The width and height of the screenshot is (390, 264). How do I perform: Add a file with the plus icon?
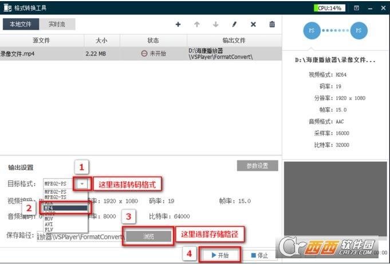(178, 25)
